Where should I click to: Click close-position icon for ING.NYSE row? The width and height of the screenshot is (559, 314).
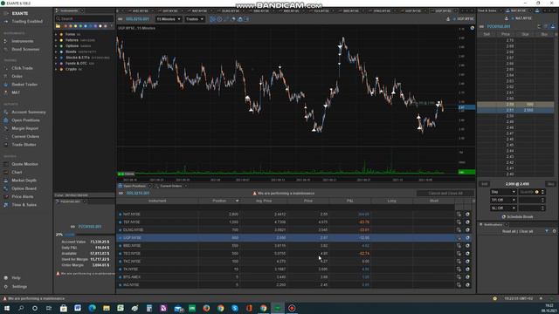coord(467,285)
